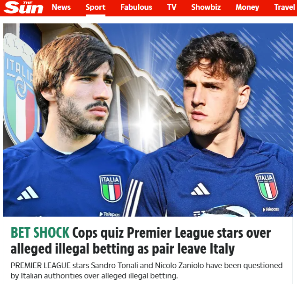The image size is (297, 284).
Task: Click the Italia crest on the right jersey
Action: point(267,186)
